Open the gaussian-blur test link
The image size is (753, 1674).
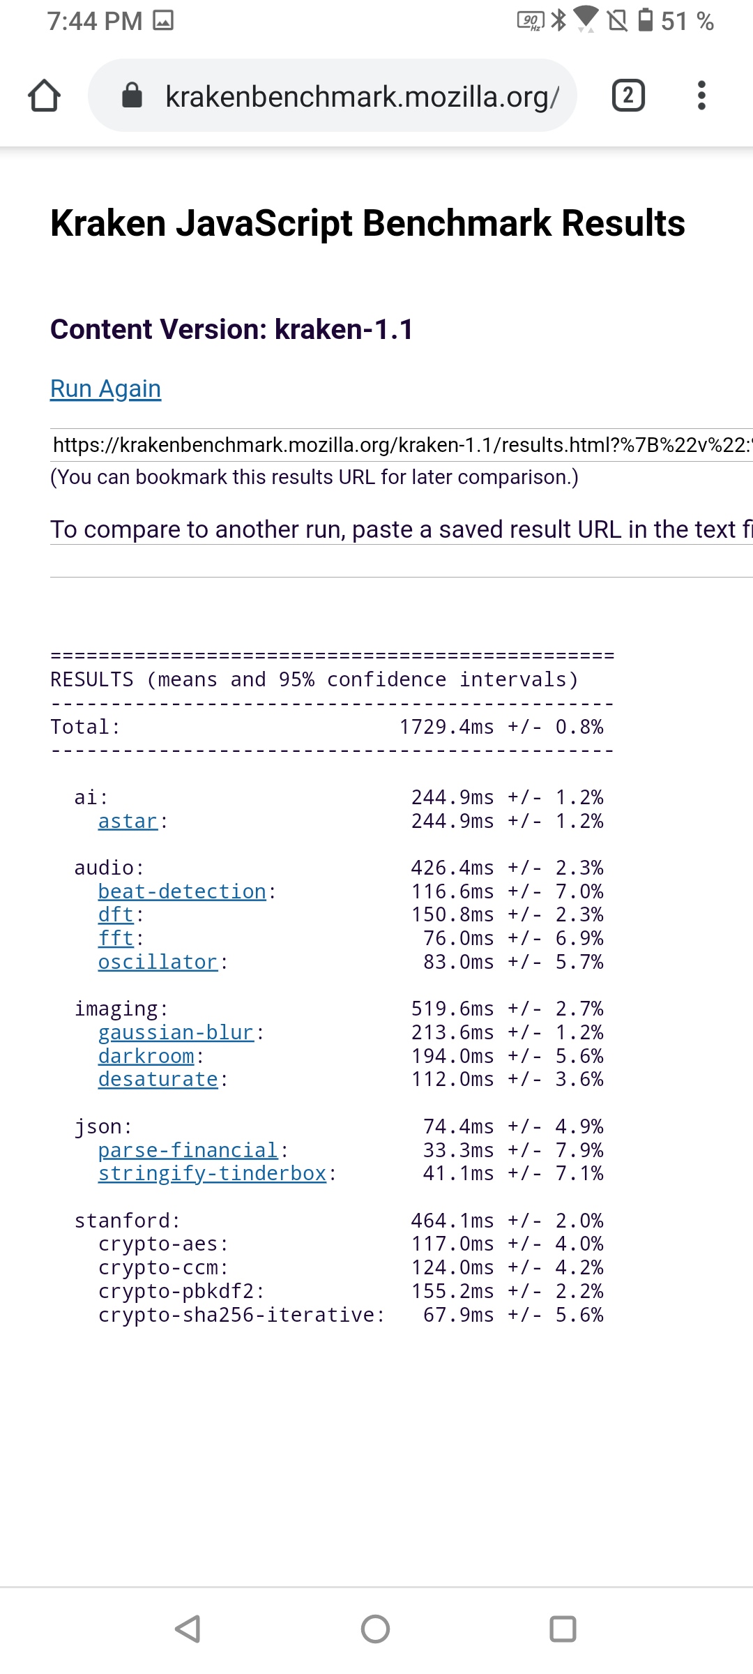click(x=176, y=1032)
